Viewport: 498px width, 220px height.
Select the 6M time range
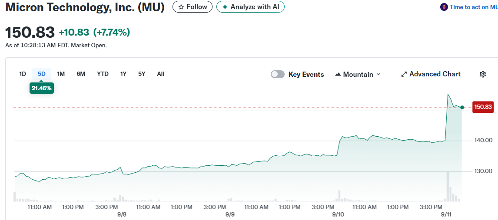click(x=81, y=74)
